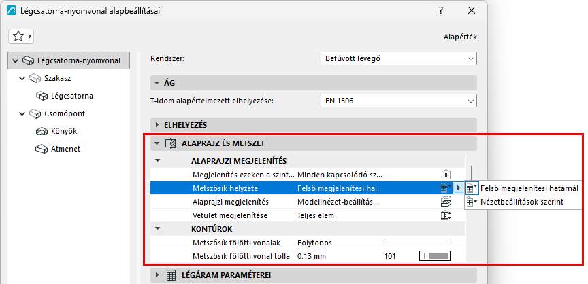Click the Alaprajzi megjelenítés row label
The width and height of the screenshot is (588, 284).
(231, 202)
